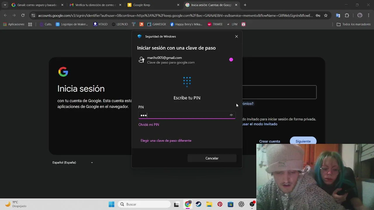Open a new browser tab

click(x=245, y=5)
